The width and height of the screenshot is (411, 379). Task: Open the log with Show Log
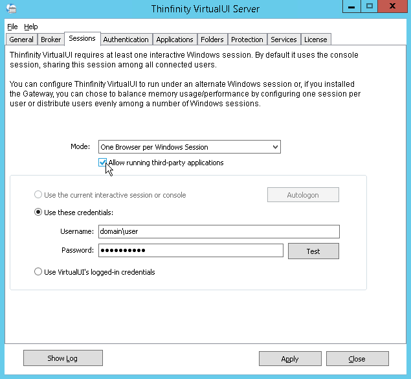pos(63,358)
